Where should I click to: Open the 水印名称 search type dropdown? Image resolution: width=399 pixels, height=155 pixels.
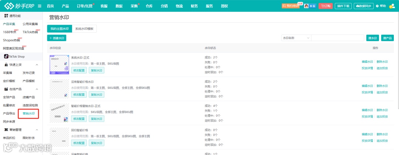click(296, 38)
